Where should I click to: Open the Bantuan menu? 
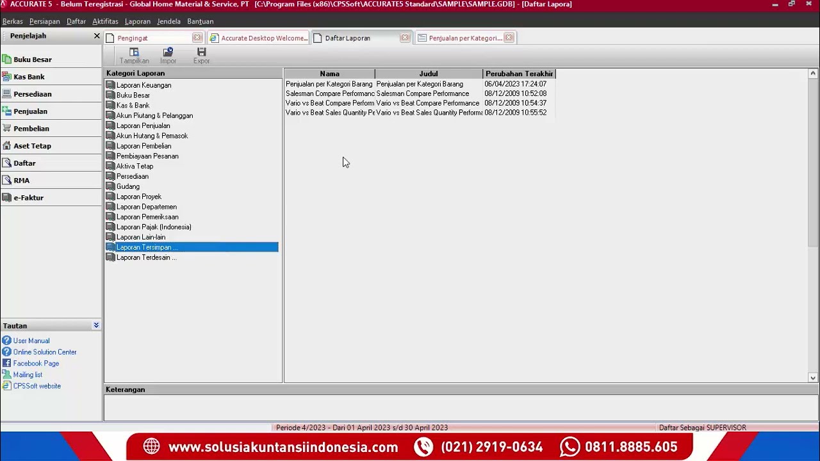coord(201,21)
